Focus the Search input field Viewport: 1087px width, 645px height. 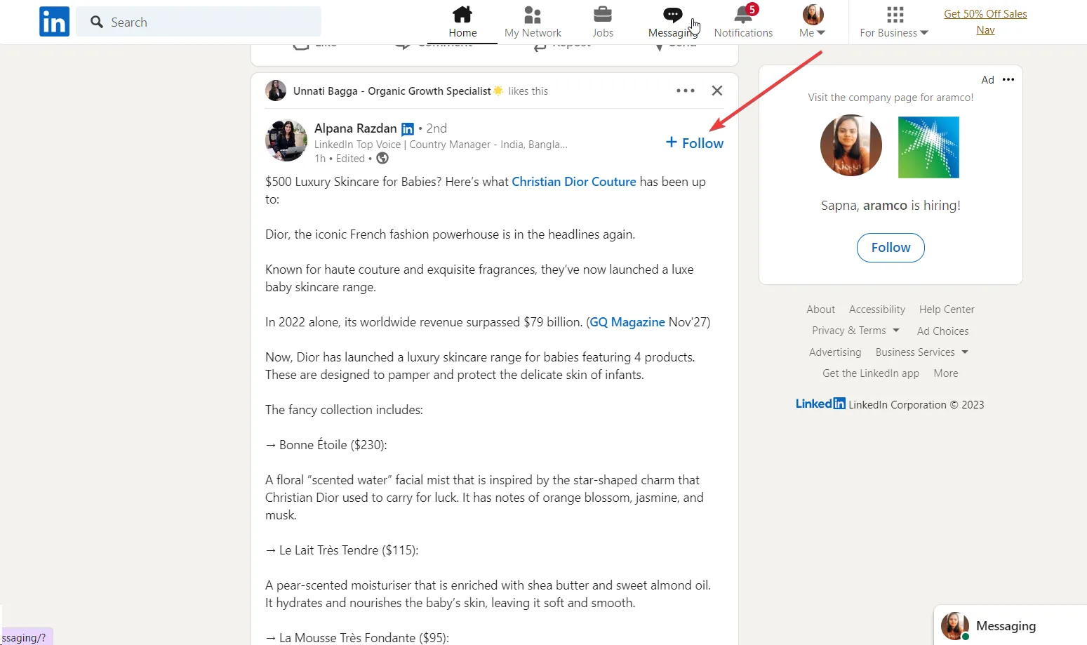(199, 22)
